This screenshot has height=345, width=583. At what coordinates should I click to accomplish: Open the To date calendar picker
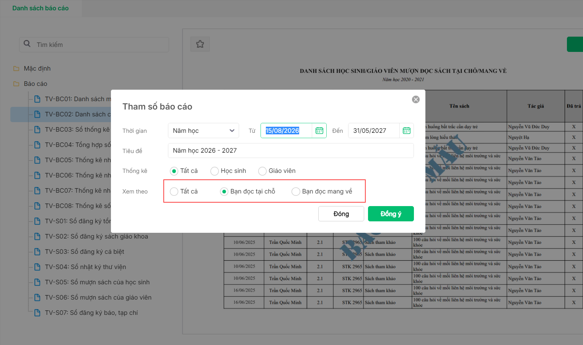[x=407, y=131]
